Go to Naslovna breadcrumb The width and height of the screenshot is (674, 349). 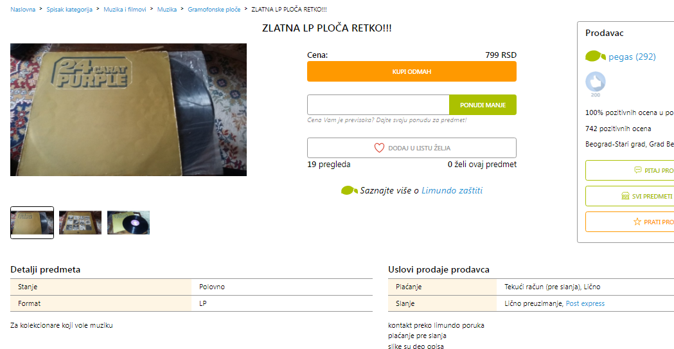[x=22, y=10]
